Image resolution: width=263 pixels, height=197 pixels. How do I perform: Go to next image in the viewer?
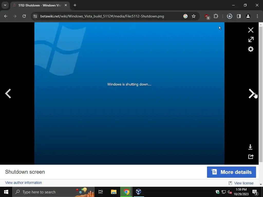click(251, 93)
